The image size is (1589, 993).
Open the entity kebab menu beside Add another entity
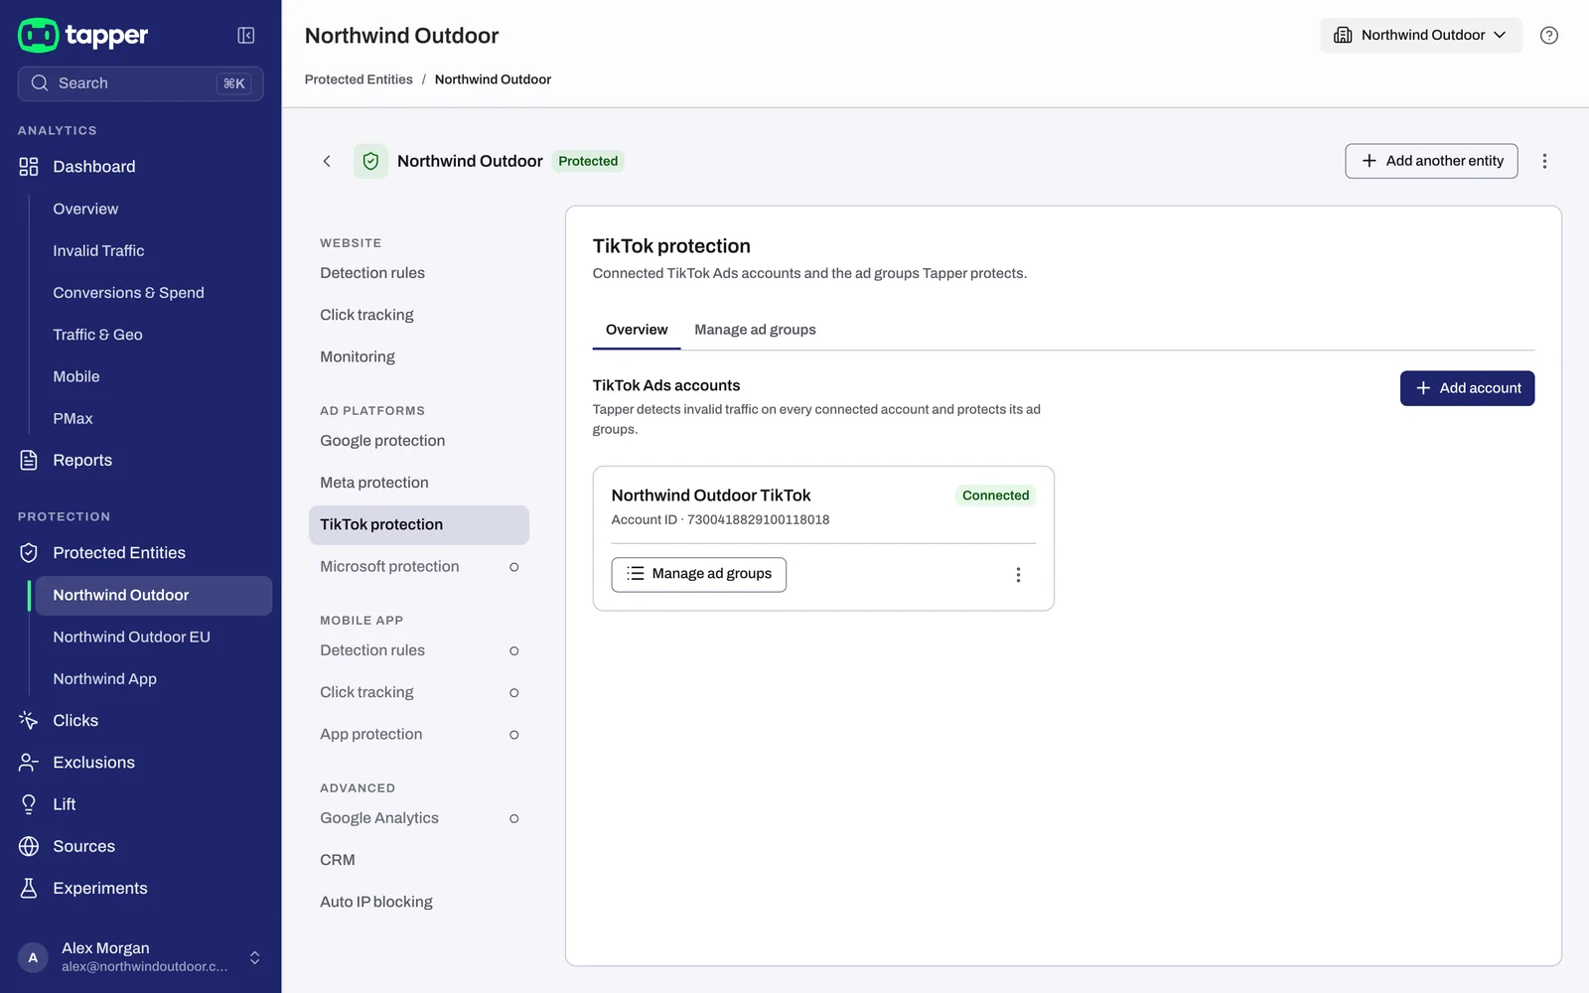click(x=1544, y=161)
